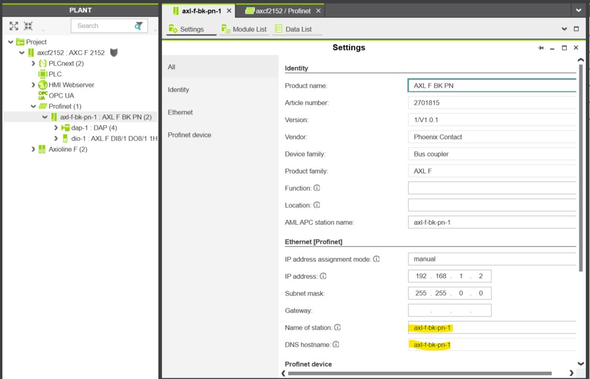Expand the PLCnext (2) tree node
The height and width of the screenshot is (379, 590).
(x=33, y=63)
